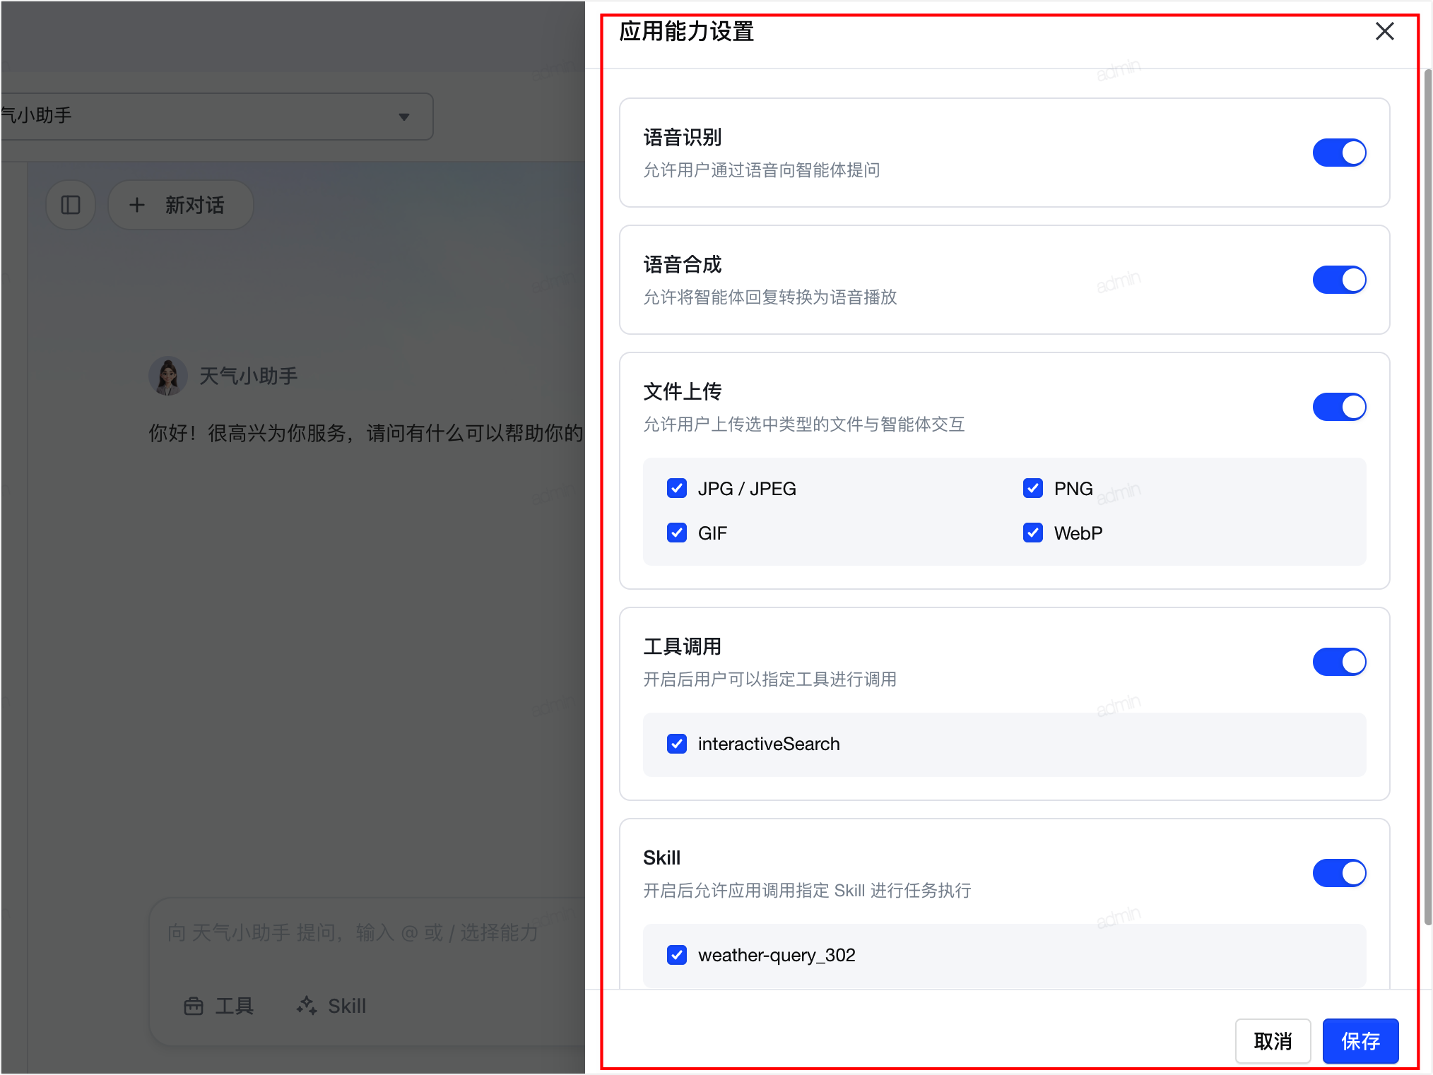
Task: Toggle the Skill switch
Action: (1339, 873)
